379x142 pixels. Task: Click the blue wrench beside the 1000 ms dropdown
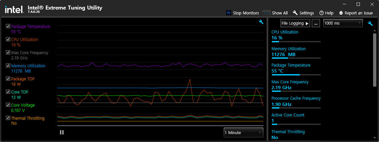(x=370, y=23)
